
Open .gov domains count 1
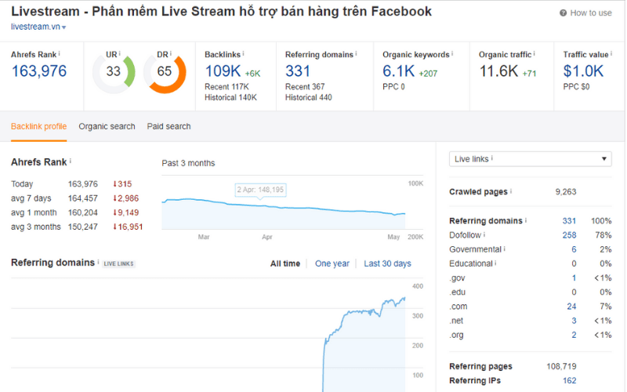click(x=574, y=278)
